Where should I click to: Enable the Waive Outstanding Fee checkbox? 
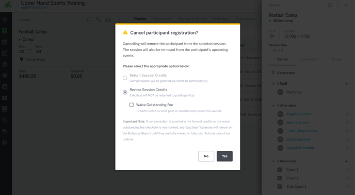131,105
